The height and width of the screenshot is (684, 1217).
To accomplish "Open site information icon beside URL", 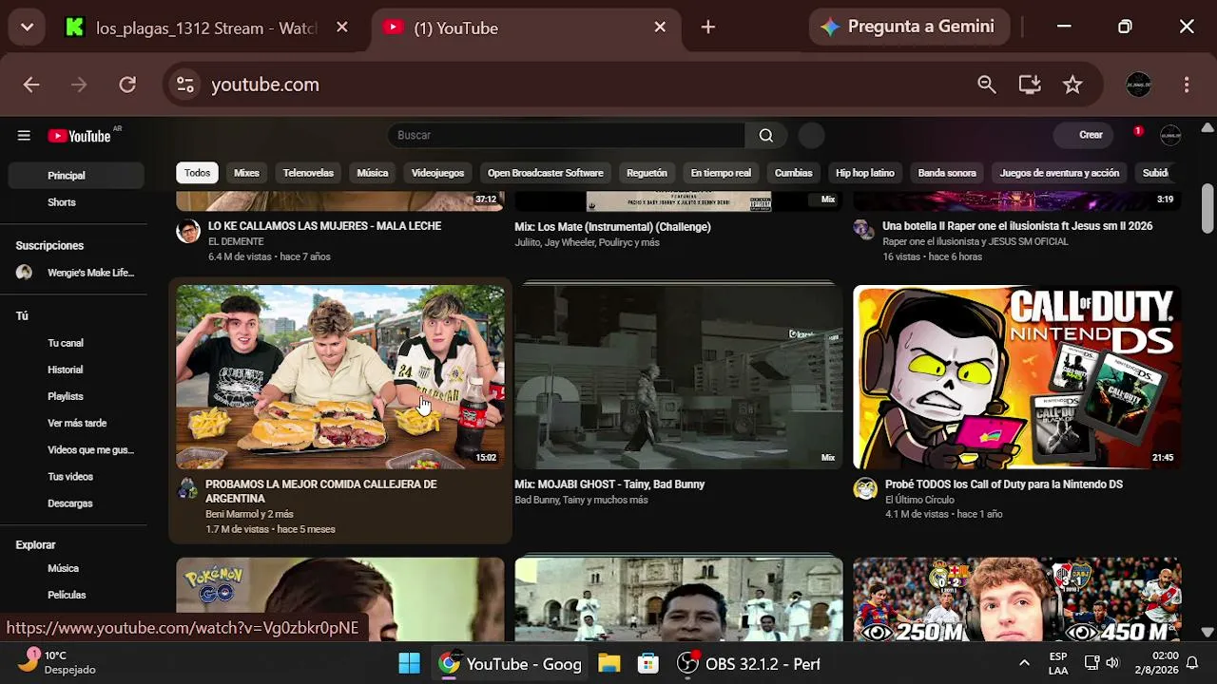I will coord(184,85).
